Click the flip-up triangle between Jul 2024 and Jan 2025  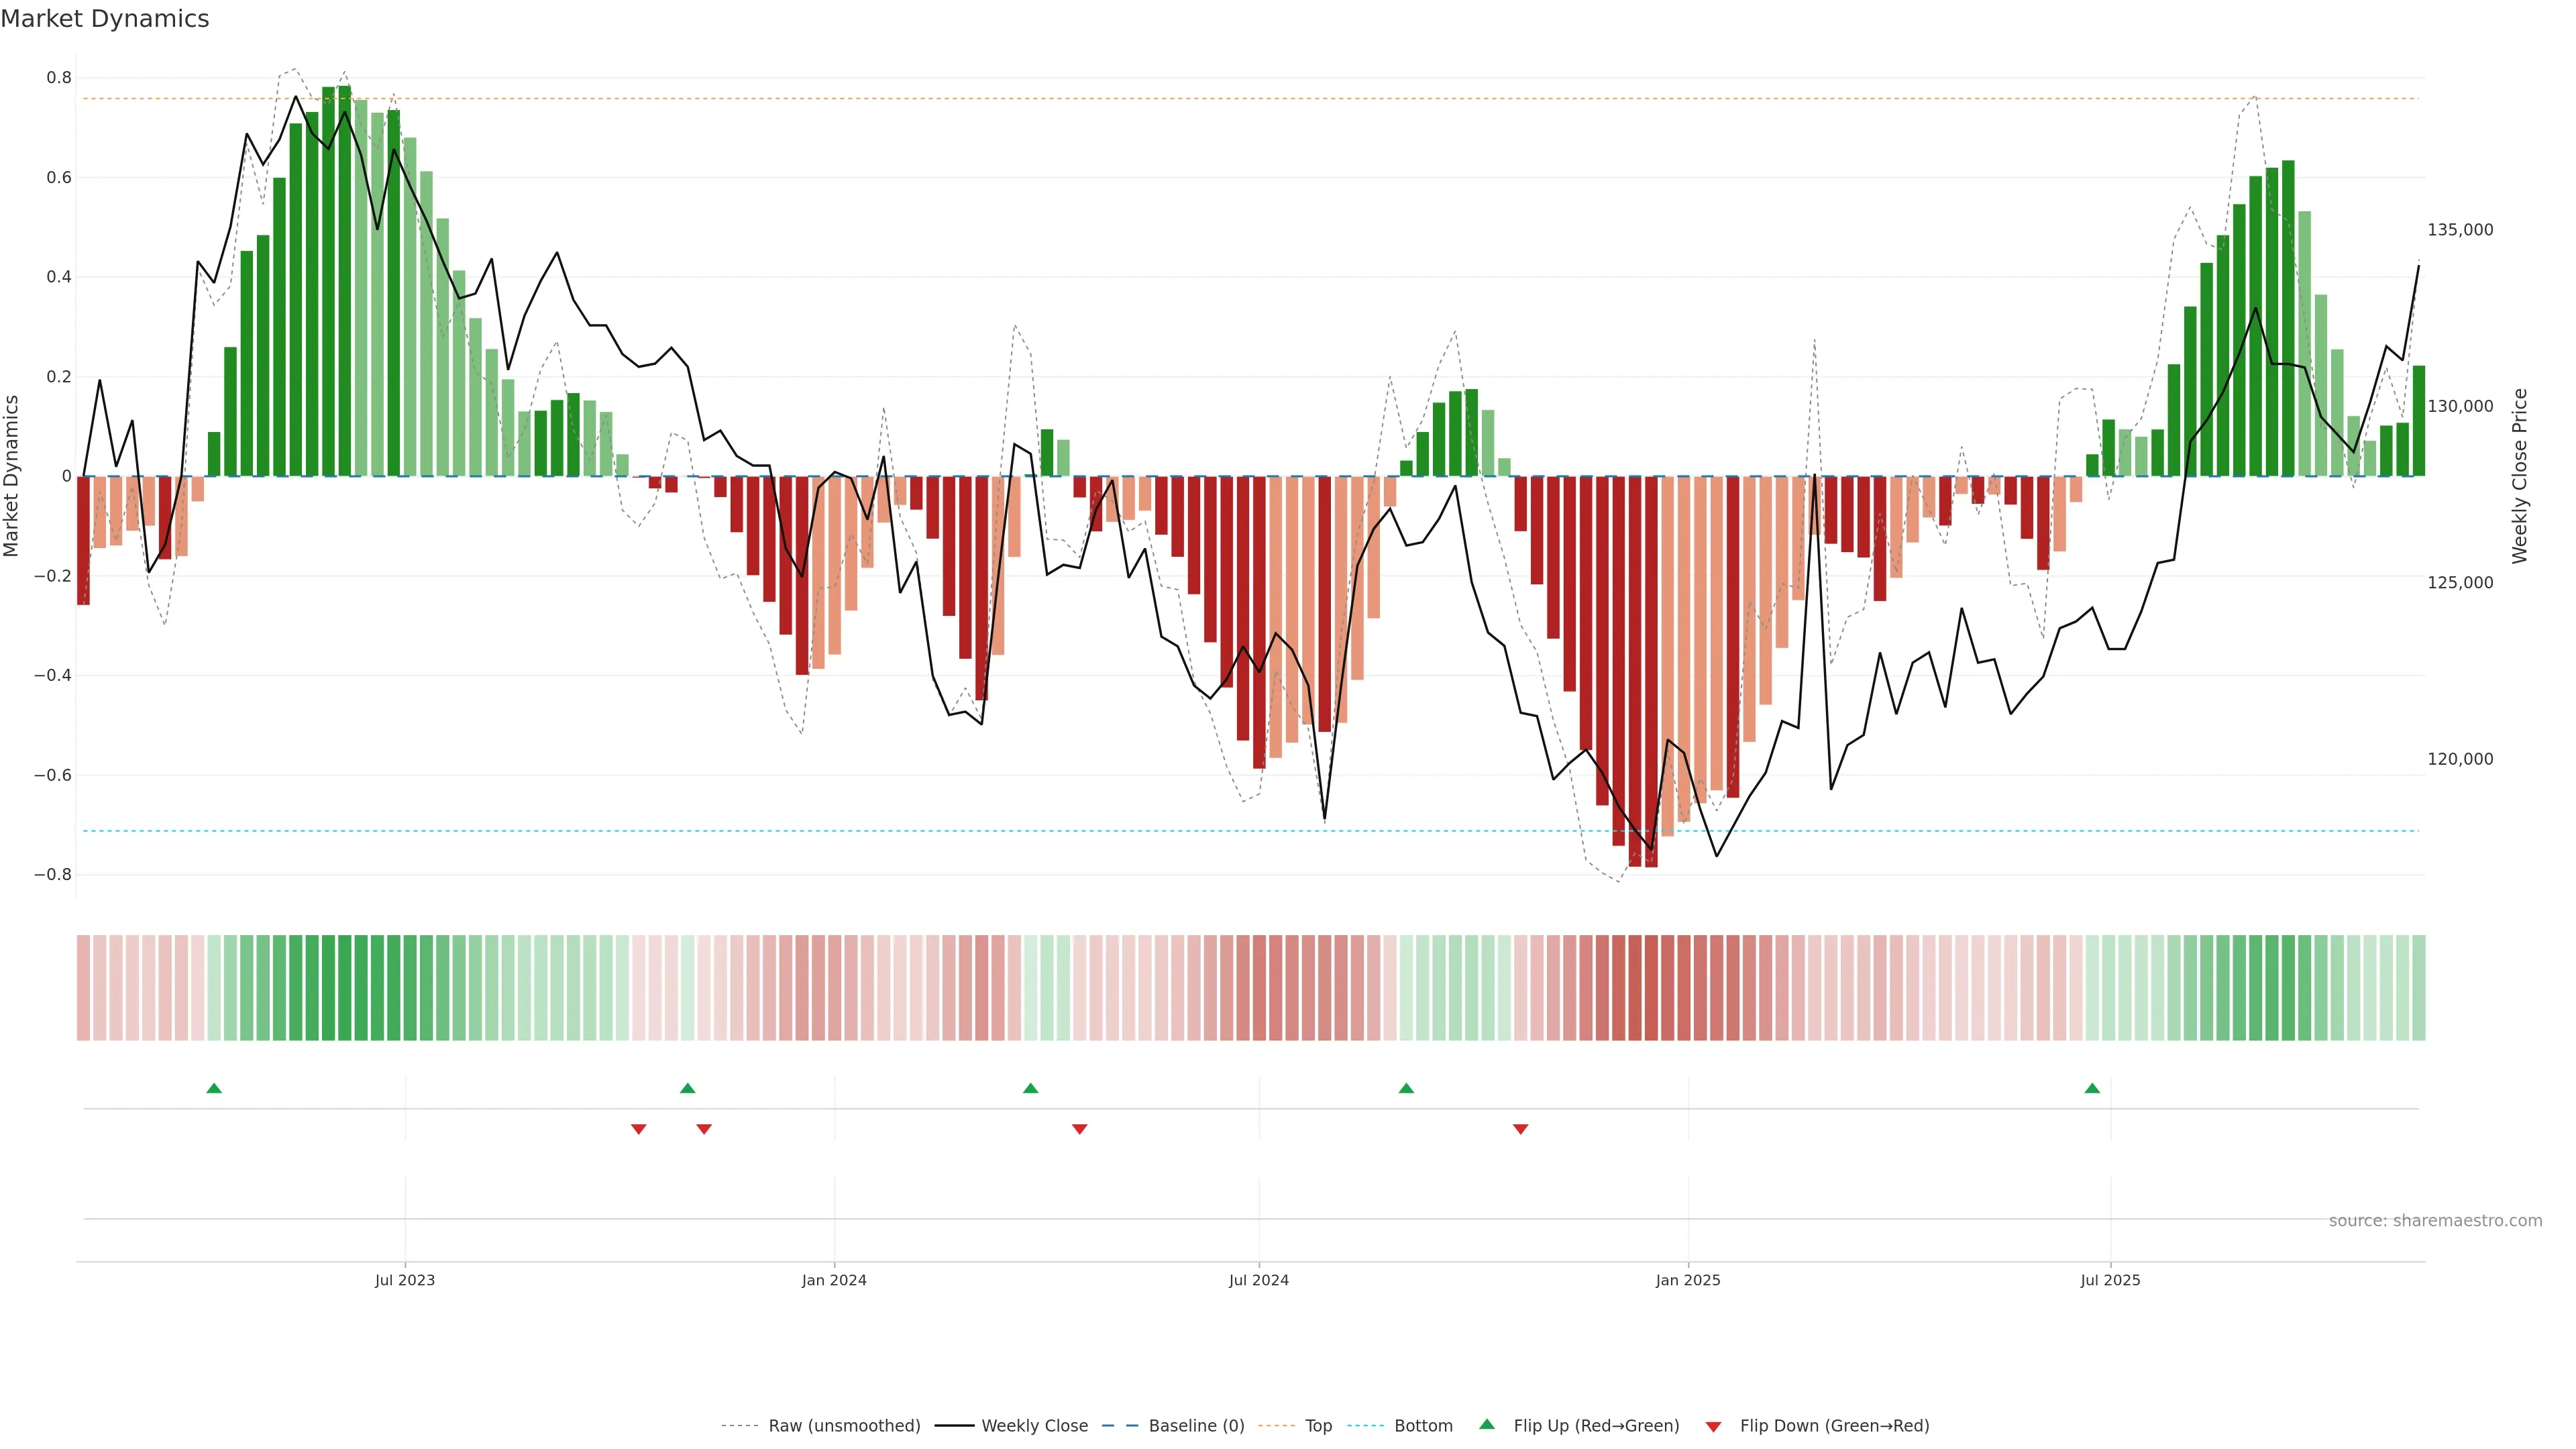click(x=1406, y=1088)
